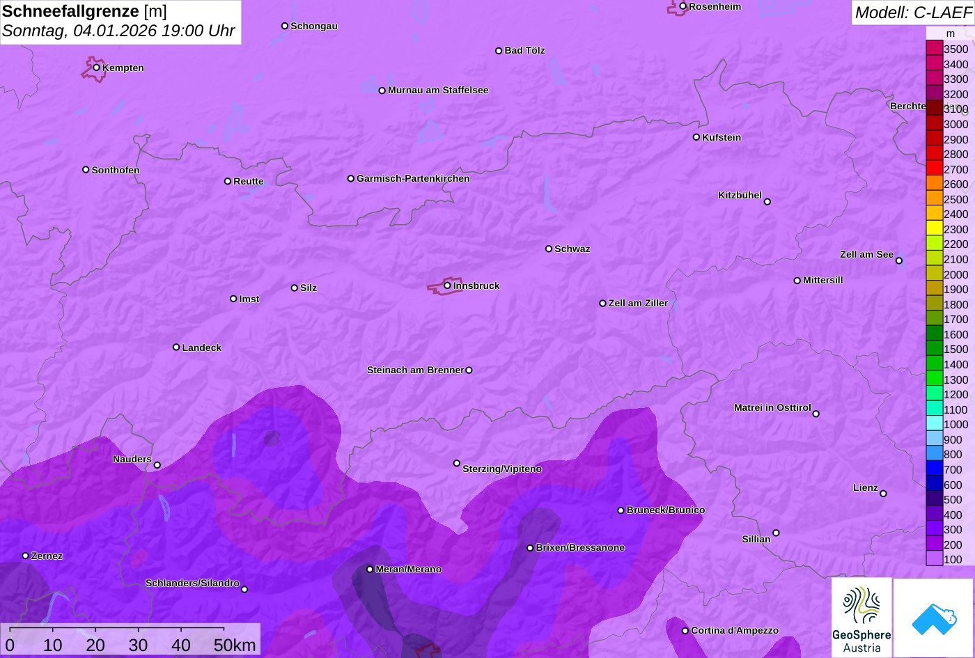
Task: Click the yellow 2300 m legend swatch
Action: (x=934, y=228)
